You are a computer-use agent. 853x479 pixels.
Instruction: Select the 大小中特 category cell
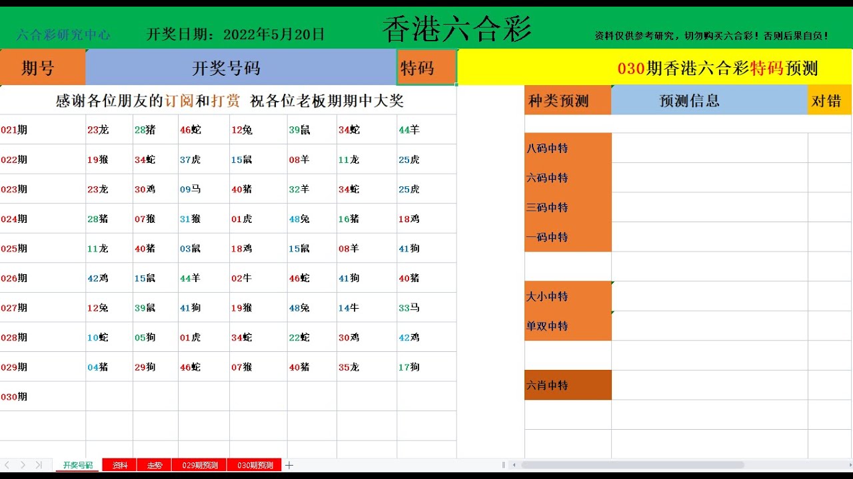pos(568,296)
